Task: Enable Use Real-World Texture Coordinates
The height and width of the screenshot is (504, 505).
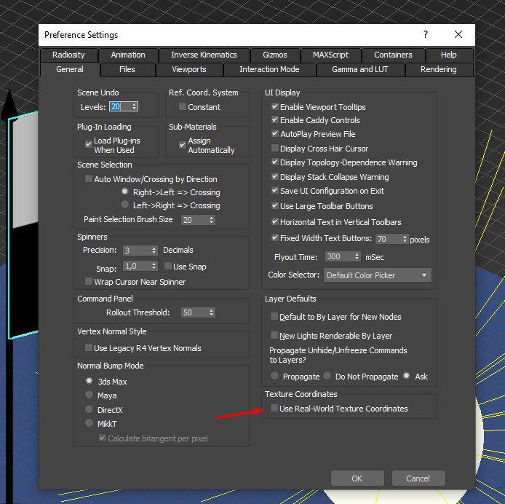Action: click(x=274, y=409)
